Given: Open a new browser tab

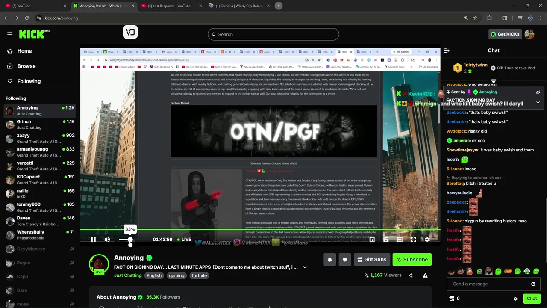Looking at the screenshot, I should pos(278,6).
